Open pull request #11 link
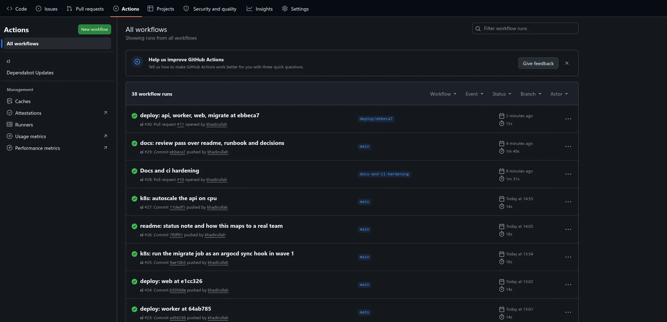Image resolution: width=667 pixels, height=322 pixels. click(180, 124)
